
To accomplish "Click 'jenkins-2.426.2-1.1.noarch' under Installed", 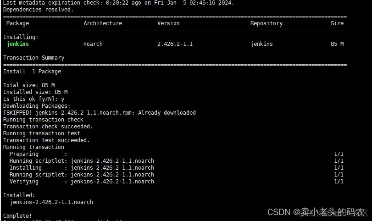I will (x=51, y=202).
